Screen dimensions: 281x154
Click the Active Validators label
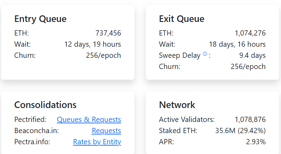[187, 120]
